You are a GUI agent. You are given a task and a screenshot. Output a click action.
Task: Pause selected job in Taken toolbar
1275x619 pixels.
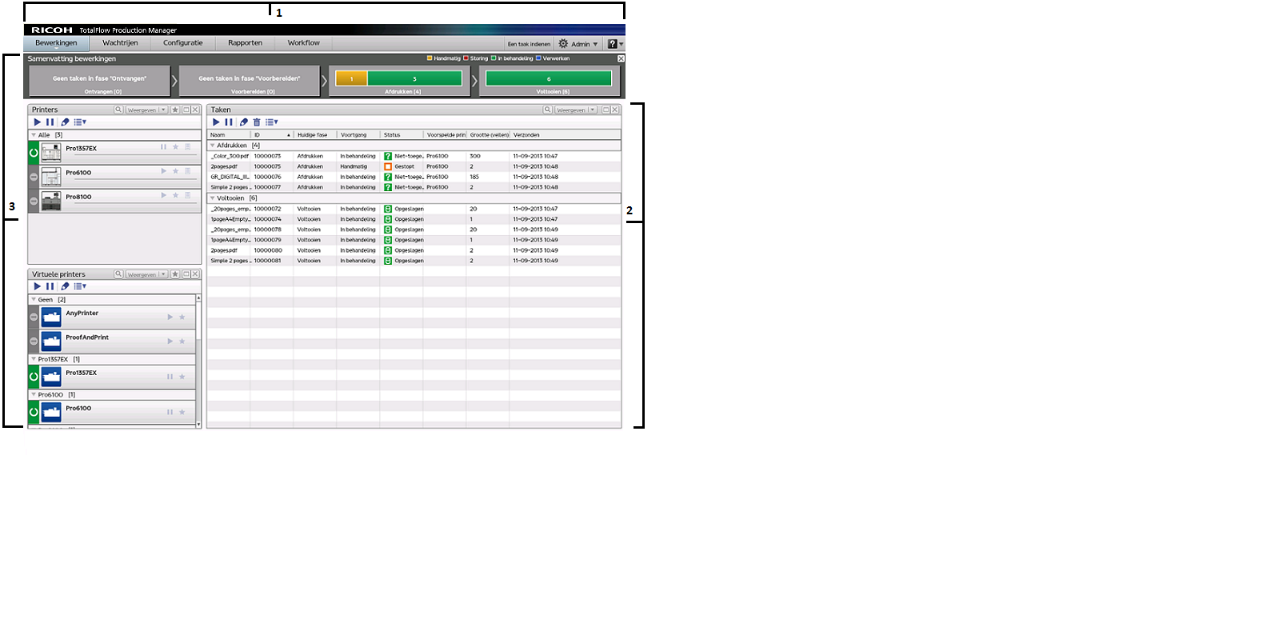click(x=229, y=122)
